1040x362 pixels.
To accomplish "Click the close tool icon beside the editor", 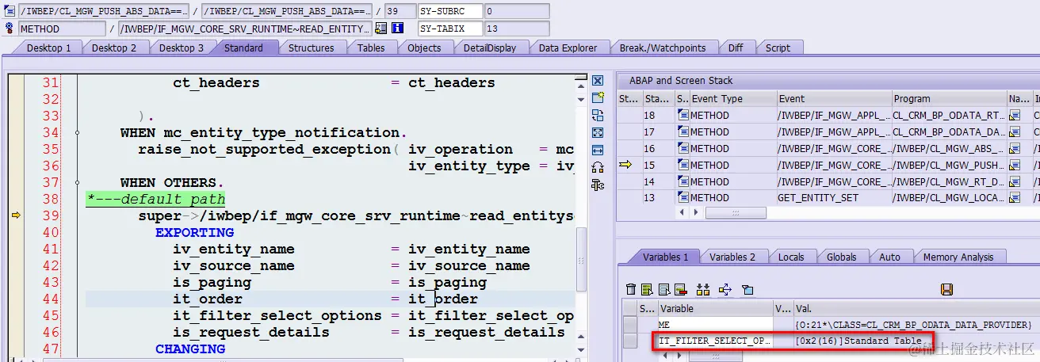I will [x=598, y=81].
